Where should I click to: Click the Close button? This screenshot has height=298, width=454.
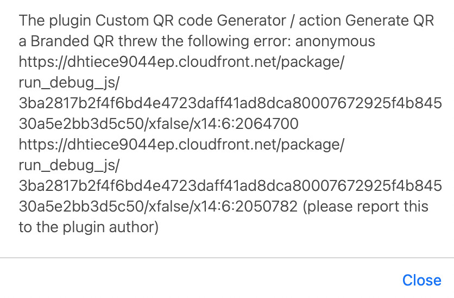pos(421,280)
